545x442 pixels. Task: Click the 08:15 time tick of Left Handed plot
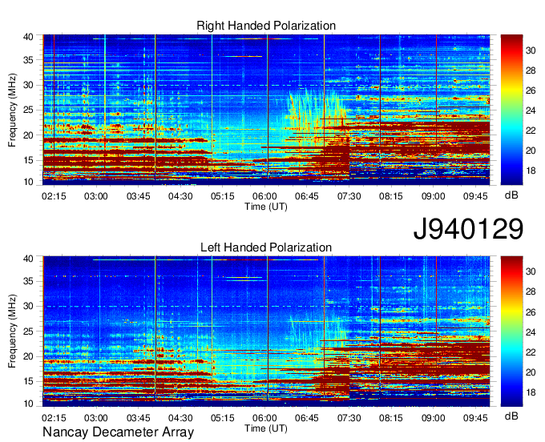pos(391,418)
